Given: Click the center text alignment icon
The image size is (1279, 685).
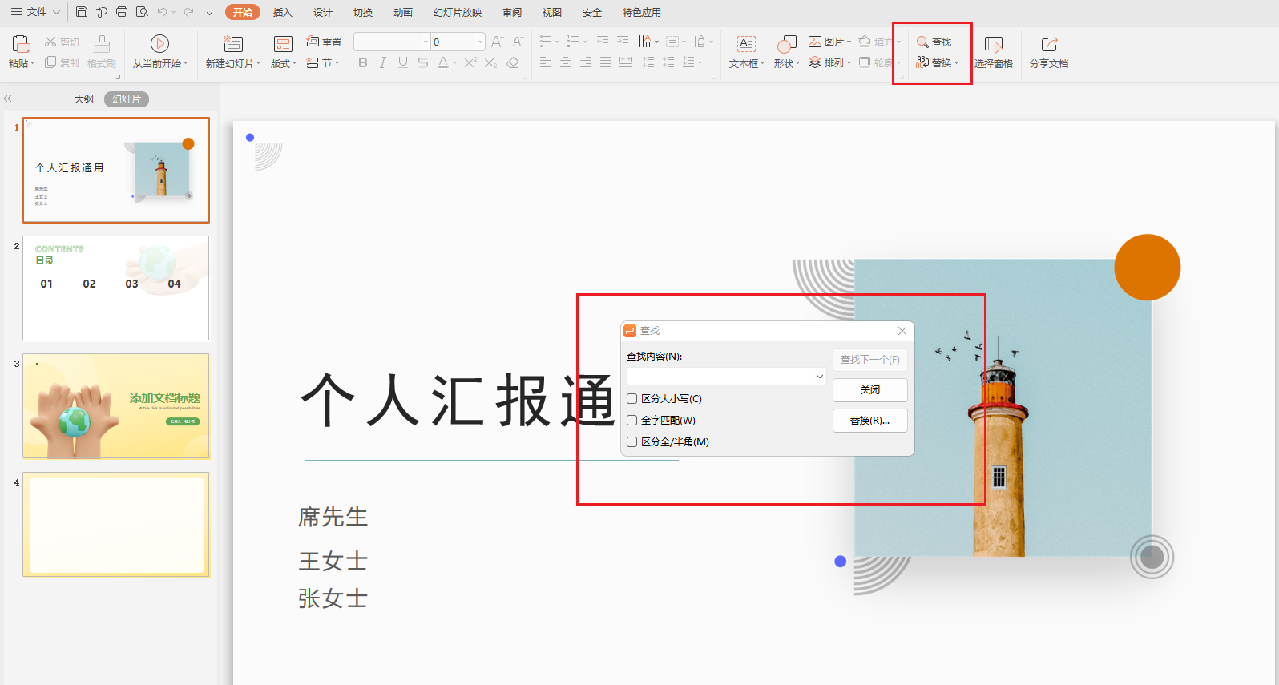Looking at the screenshot, I should 566,62.
